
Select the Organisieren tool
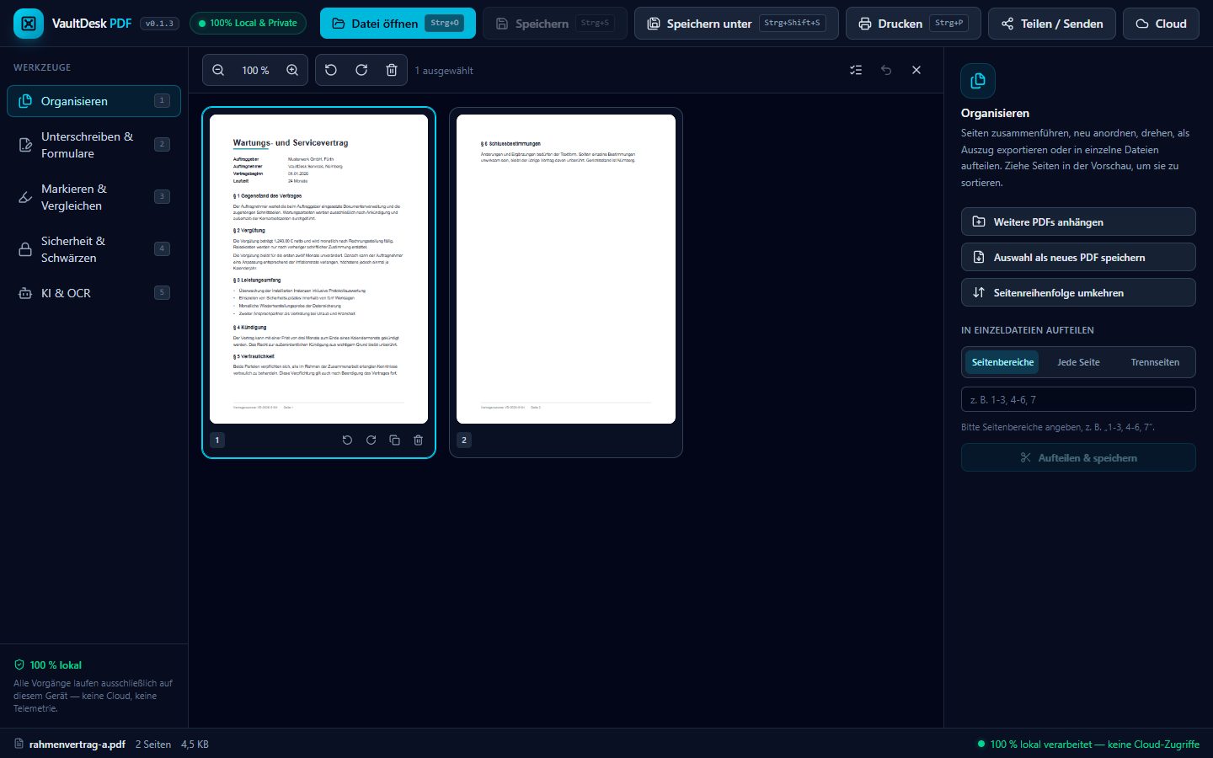point(94,101)
